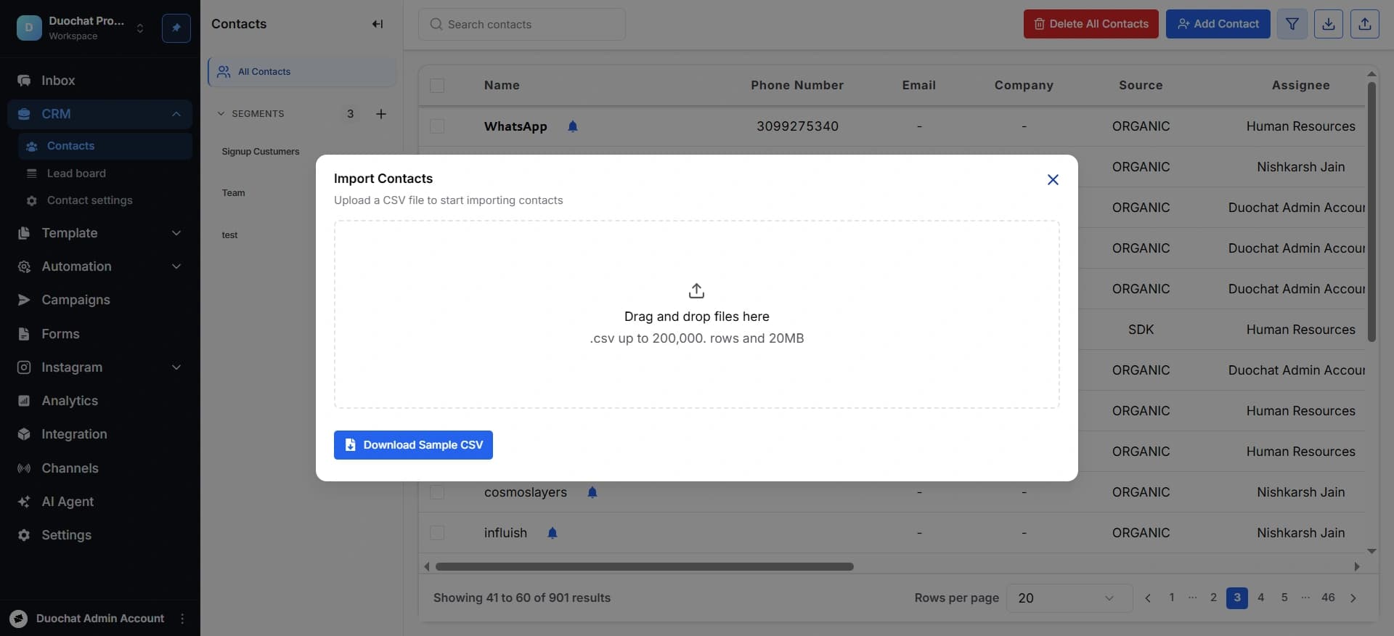Viewport: 1394px width, 636px height.
Task: Open Contacts in the CRM submenu
Action: tap(105, 146)
